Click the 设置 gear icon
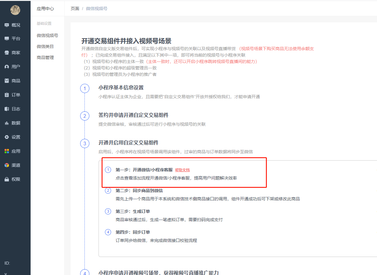The width and height of the screenshot is (377, 275). pos(7,137)
